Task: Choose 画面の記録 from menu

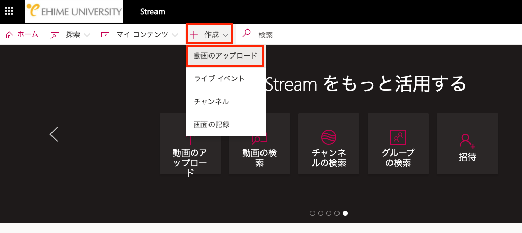Action: point(225,125)
